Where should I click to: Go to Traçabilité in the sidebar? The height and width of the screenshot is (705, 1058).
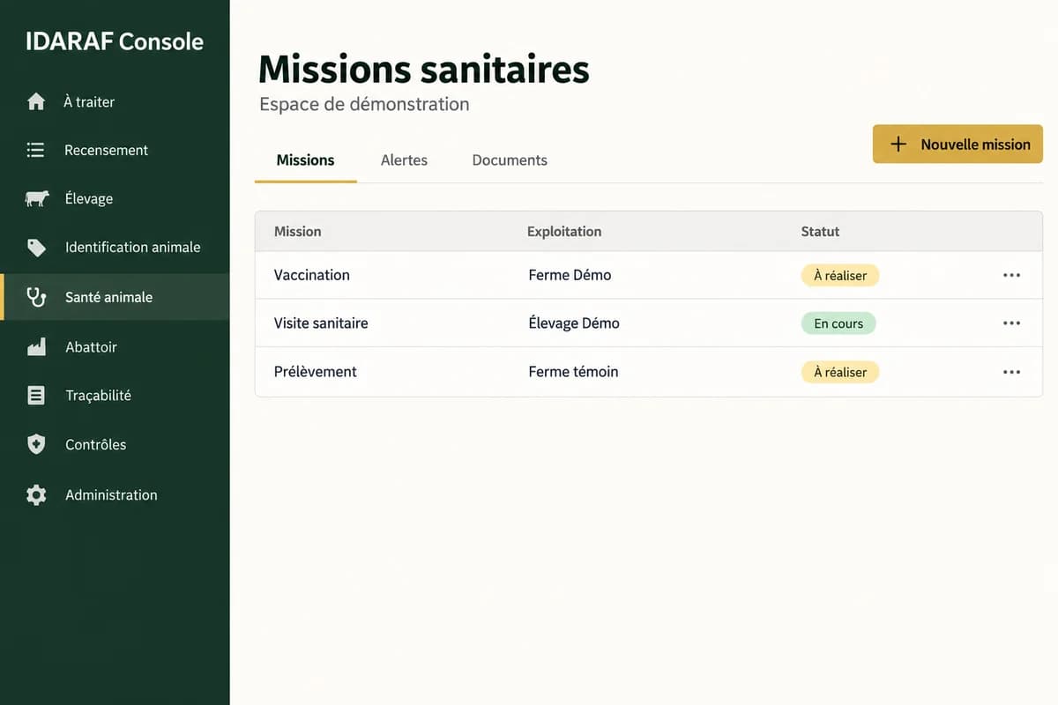115,396
